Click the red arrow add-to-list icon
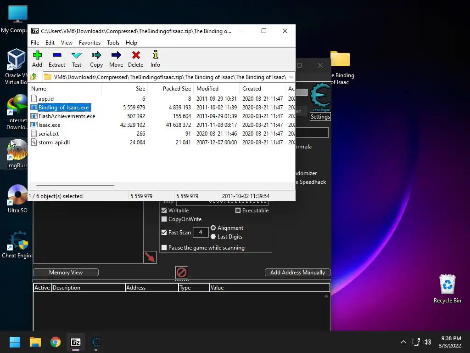This screenshot has width=470, height=353. (150, 257)
